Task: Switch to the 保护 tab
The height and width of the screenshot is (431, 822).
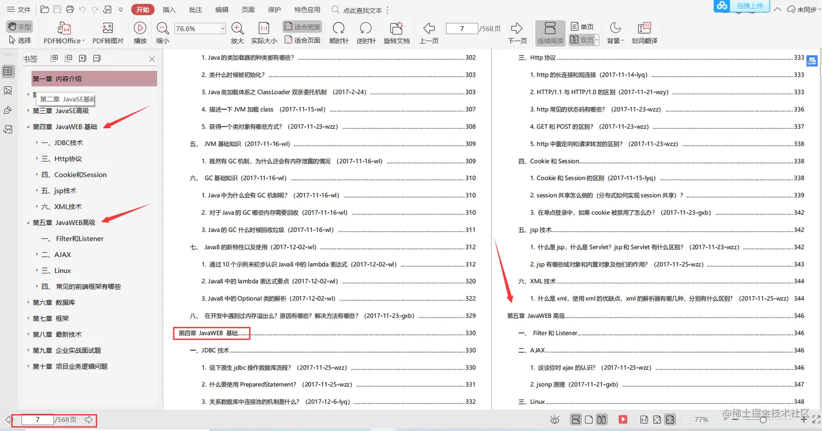Action: 275,9
